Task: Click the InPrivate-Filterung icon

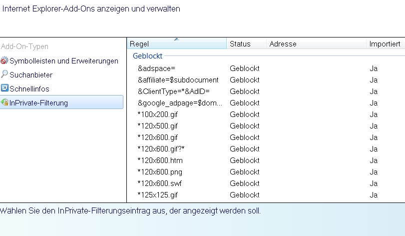Action: click(4, 102)
